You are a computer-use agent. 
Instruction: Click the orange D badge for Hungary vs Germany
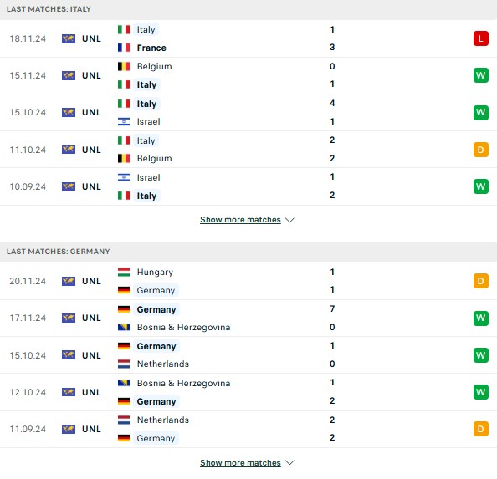pyautogui.click(x=480, y=281)
